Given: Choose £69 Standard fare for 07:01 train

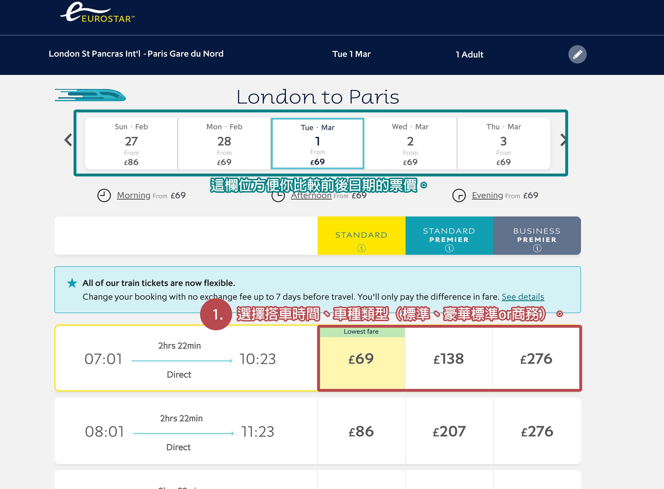Looking at the screenshot, I should coord(361,359).
